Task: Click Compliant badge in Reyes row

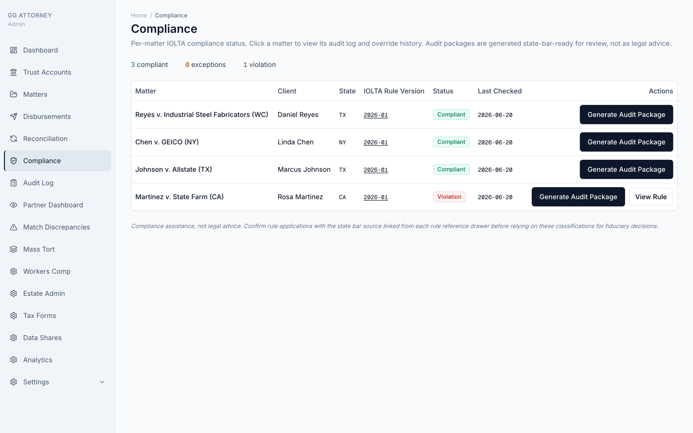Action: (x=451, y=114)
